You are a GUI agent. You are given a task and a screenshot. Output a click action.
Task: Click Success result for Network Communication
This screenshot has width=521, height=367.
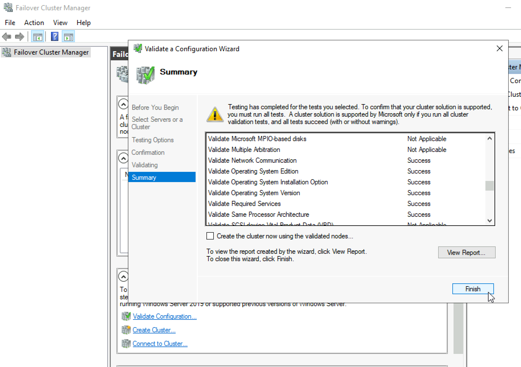tap(419, 160)
